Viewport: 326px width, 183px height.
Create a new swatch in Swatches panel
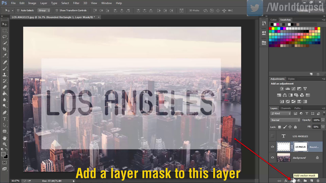(311, 74)
